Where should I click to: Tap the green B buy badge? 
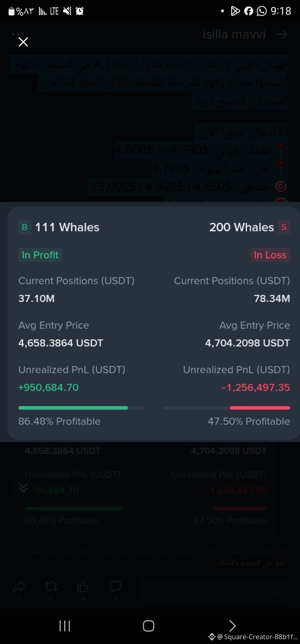(25, 227)
